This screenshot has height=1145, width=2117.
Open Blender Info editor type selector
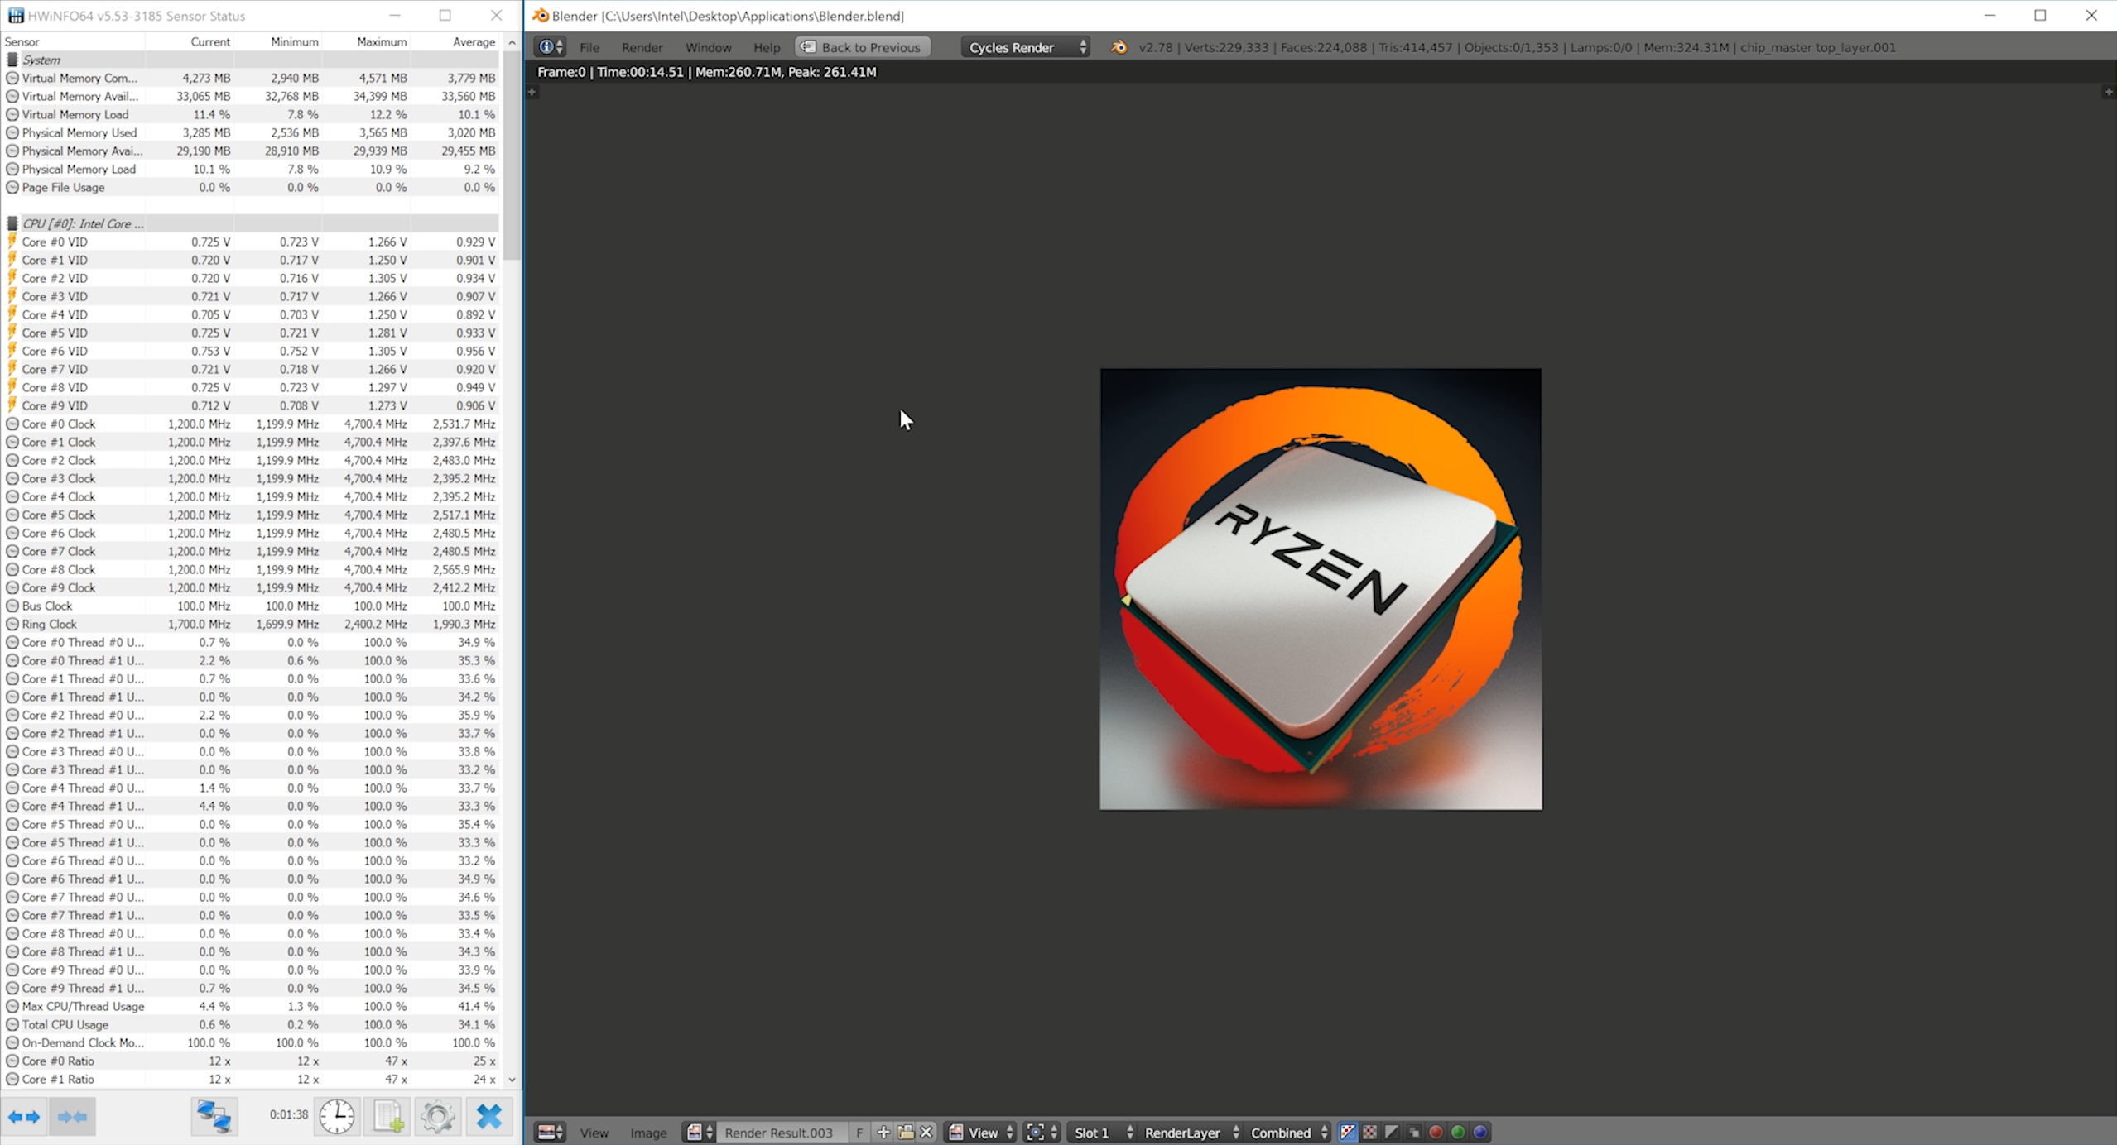(x=550, y=47)
